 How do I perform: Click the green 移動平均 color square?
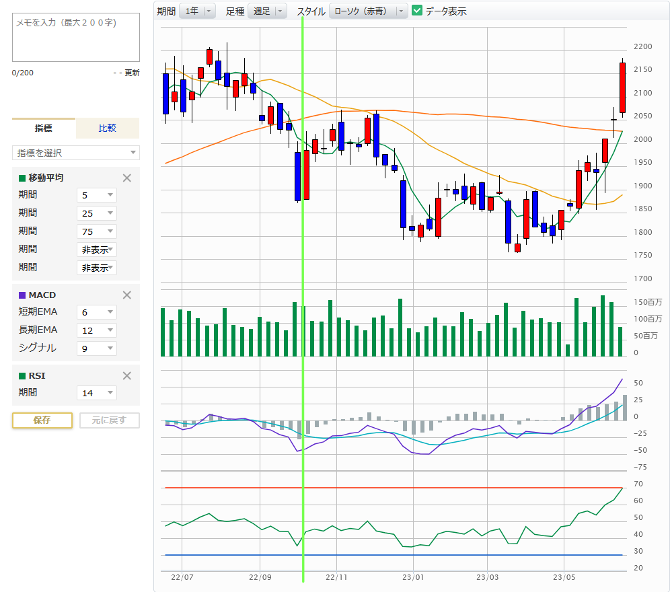pyautogui.click(x=22, y=178)
